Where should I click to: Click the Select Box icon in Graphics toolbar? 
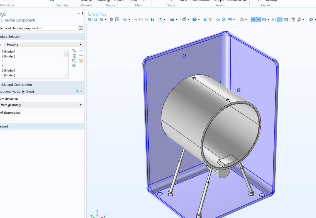[x=205, y=19]
